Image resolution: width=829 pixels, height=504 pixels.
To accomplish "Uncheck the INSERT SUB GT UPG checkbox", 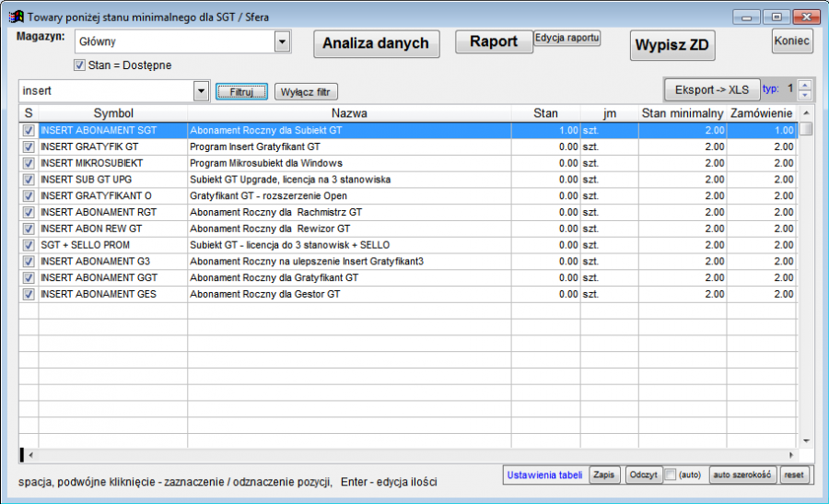I will pos(29,180).
